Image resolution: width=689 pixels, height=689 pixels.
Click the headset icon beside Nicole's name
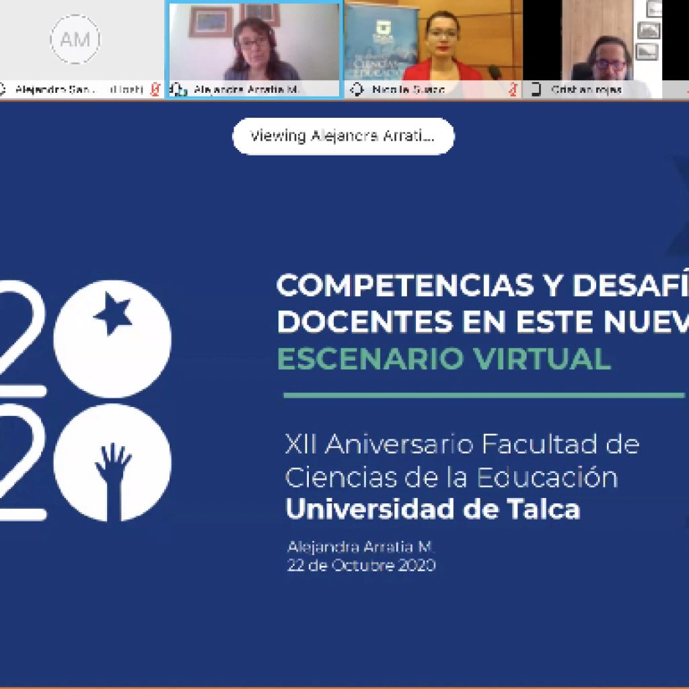[357, 89]
